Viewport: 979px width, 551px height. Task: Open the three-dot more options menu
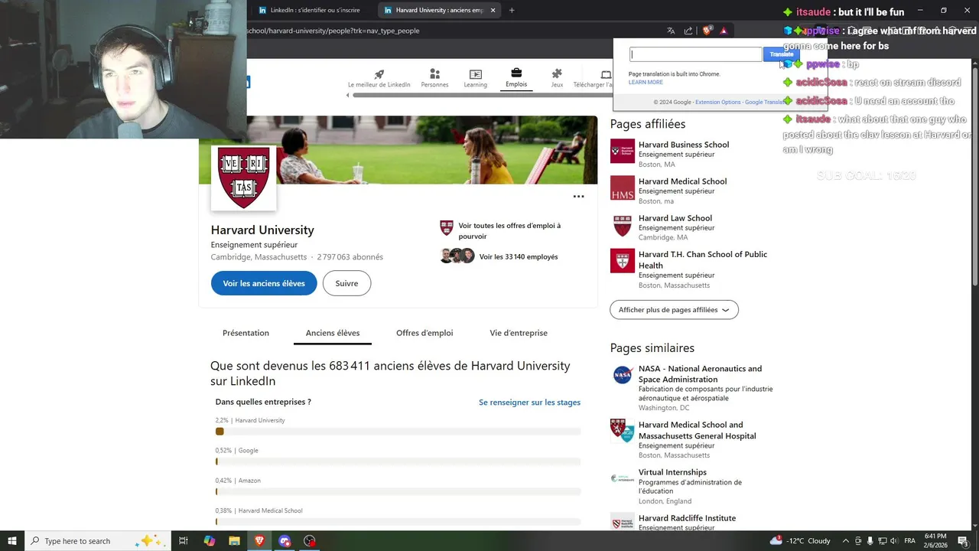click(578, 197)
